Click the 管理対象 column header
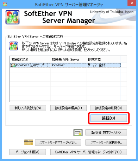The image size is (138, 161). pyautogui.click(x=103, y=60)
